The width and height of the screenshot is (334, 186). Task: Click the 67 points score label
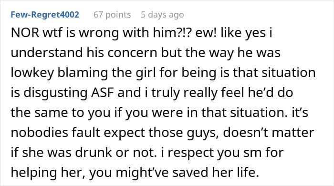pos(112,15)
